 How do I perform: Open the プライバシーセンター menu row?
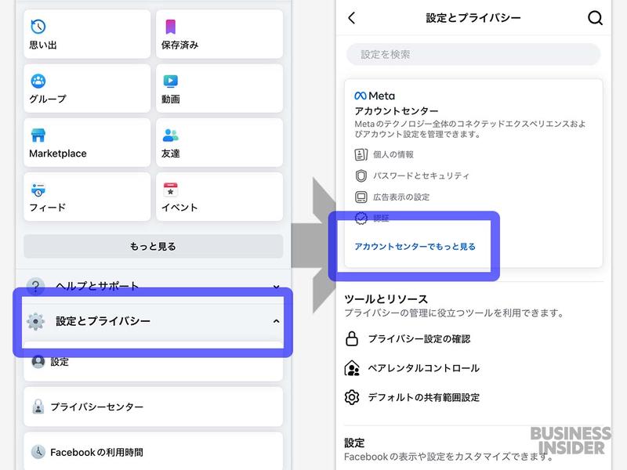[x=153, y=407]
